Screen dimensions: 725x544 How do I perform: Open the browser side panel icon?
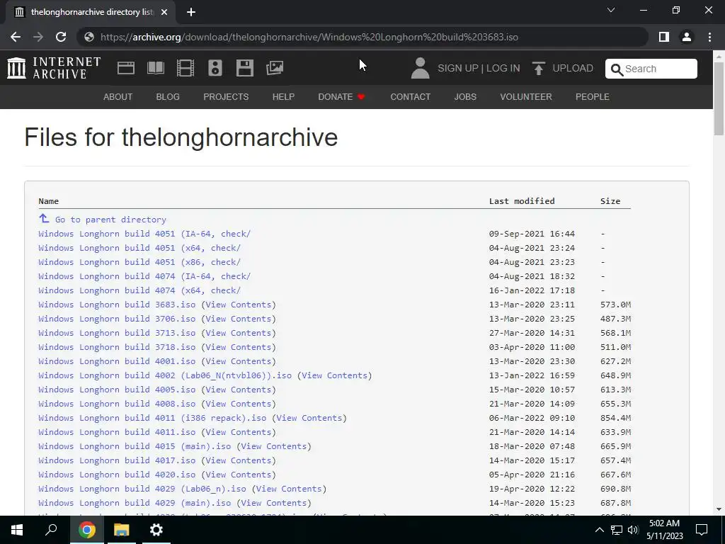664,37
